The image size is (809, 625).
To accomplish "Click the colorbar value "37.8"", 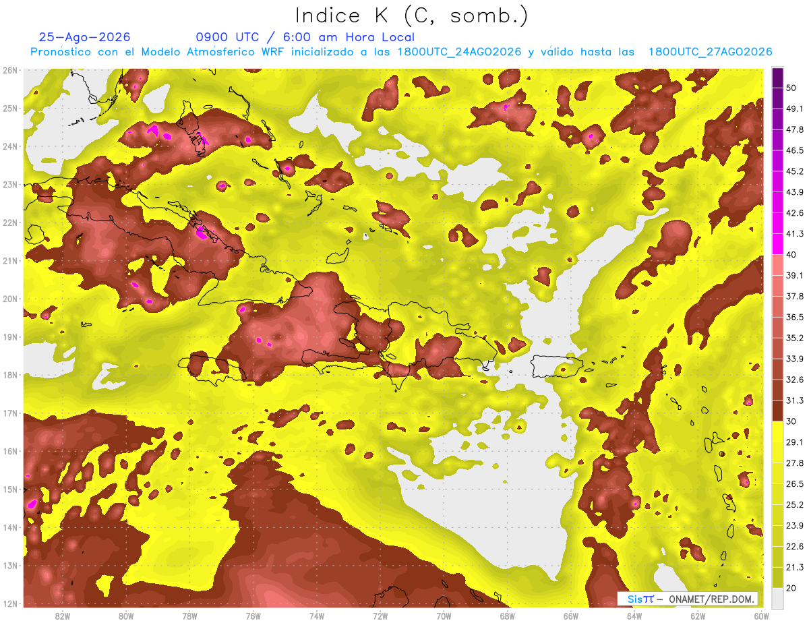I will coord(794,296).
